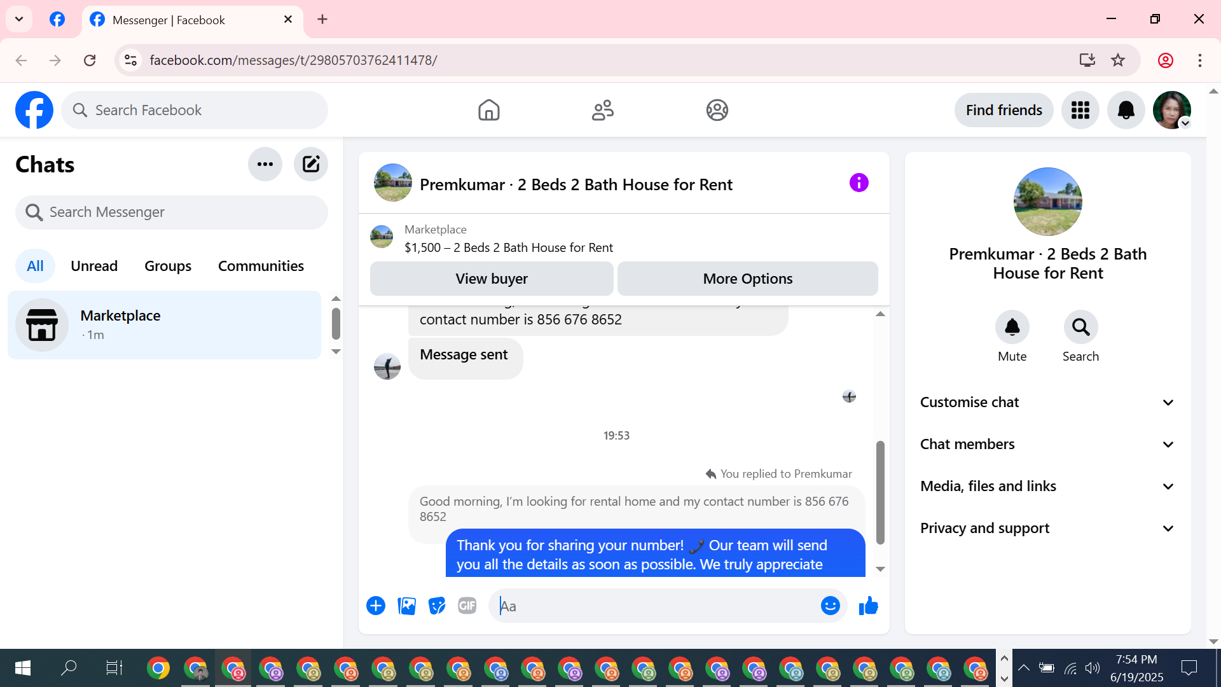The image size is (1221, 687).
Task: Switch to Messenger | Facebook browser tab
Action: (191, 20)
